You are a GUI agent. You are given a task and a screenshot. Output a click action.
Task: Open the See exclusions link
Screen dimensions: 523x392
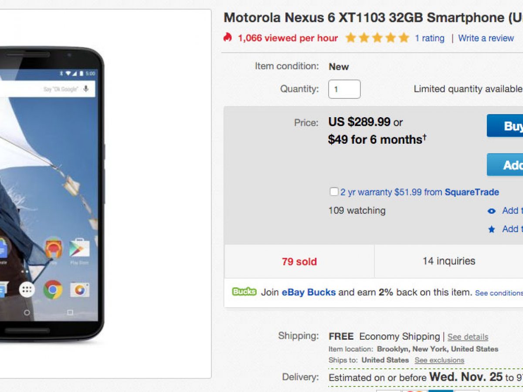tap(439, 360)
